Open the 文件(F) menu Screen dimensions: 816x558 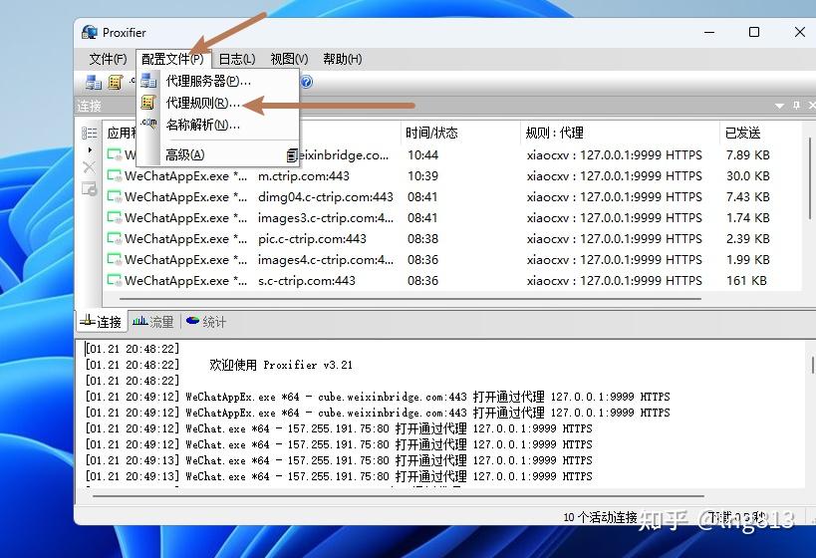coord(108,59)
